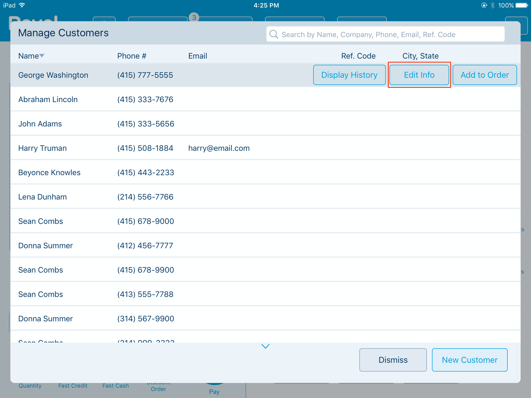Tap the rotation lock icon in the status bar
Screen dimensions: 531x398
484,5
